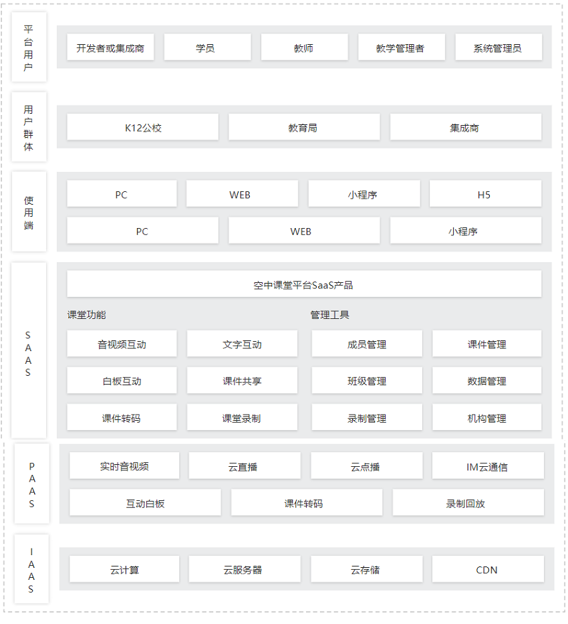Select the 音视频互动 box
This screenshot has width=568, height=624.
(122, 344)
